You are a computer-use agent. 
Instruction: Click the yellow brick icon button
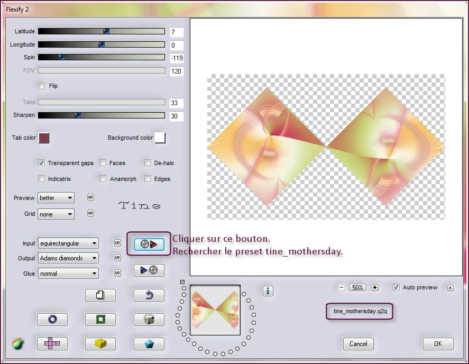click(x=100, y=344)
